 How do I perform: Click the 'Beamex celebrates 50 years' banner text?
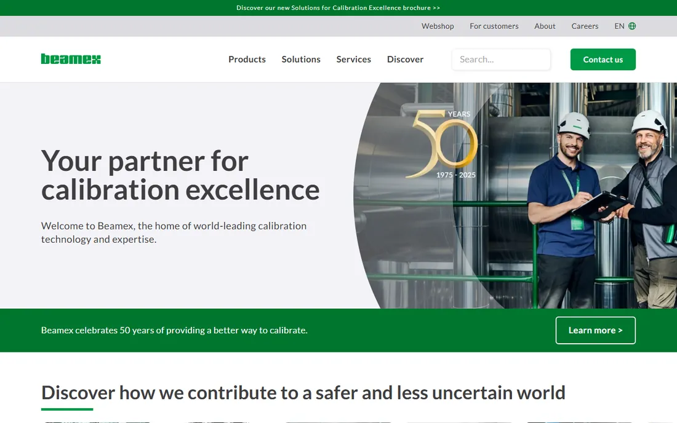click(174, 330)
